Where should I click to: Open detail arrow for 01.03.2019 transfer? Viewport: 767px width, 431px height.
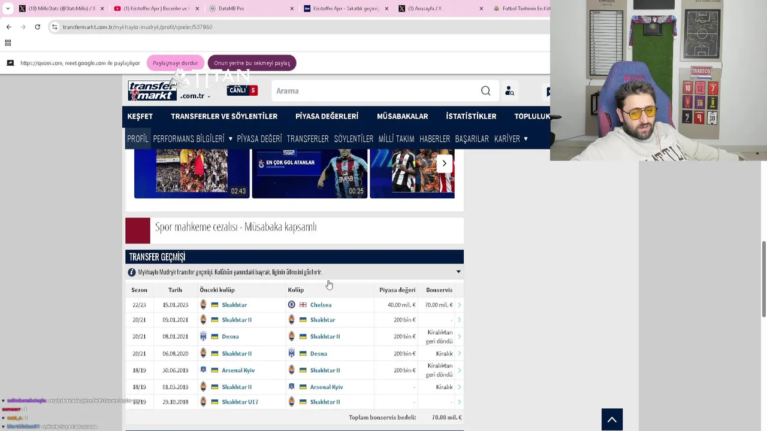pyautogui.click(x=459, y=387)
